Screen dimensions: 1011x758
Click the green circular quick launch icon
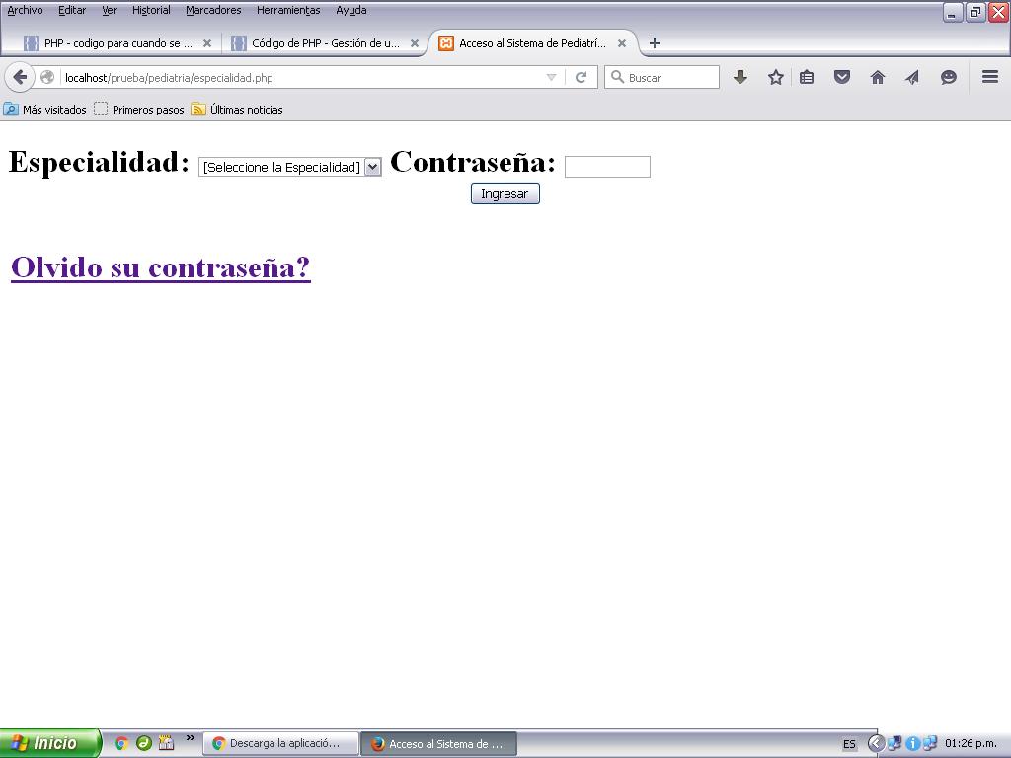(x=143, y=743)
